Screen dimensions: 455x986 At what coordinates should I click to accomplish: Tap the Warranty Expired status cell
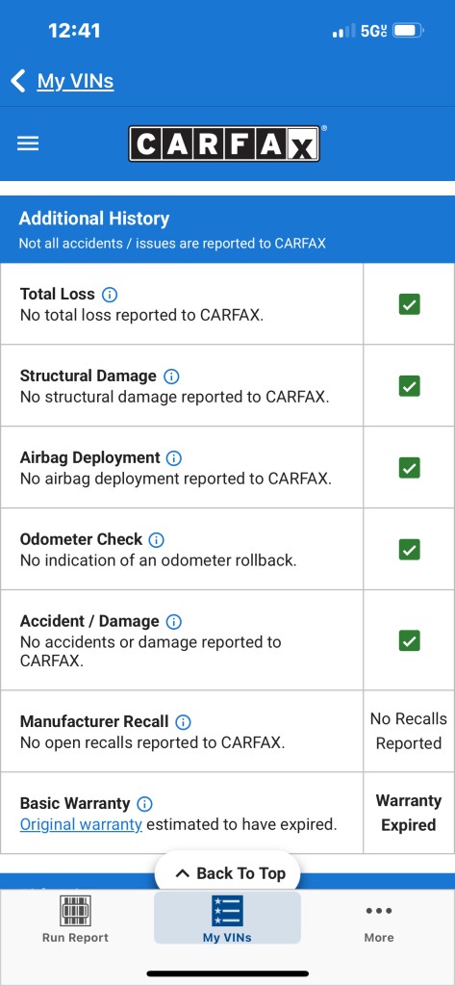click(409, 813)
